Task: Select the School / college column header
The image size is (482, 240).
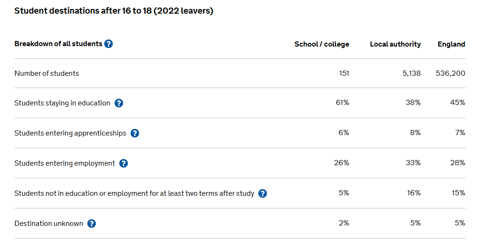Action: [322, 44]
